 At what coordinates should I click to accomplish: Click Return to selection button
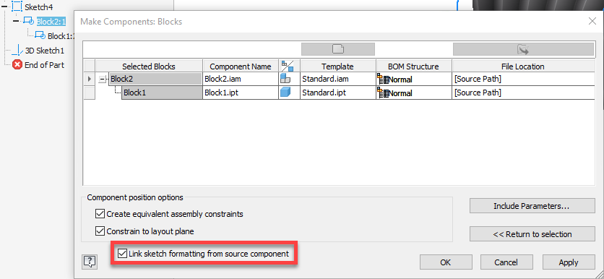pyautogui.click(x=532, y=234)
